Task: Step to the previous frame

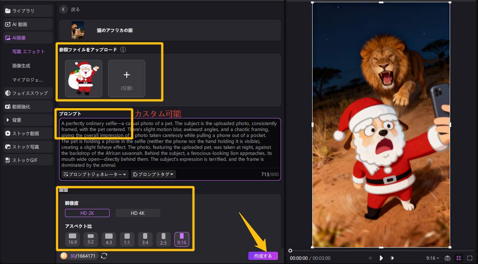Action: tap(370, 258)
